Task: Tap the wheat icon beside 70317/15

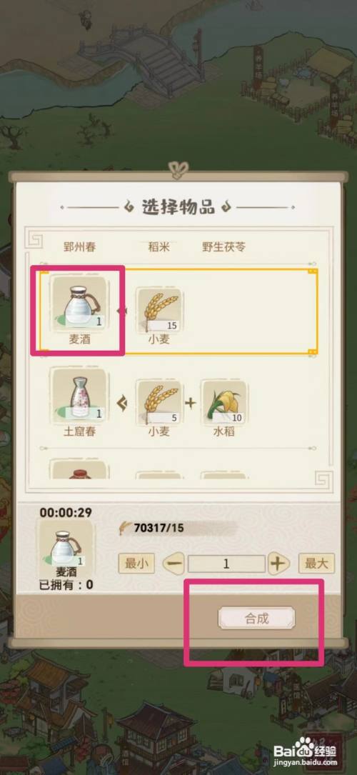Action: pyautogui.click(x=126, y=528)
